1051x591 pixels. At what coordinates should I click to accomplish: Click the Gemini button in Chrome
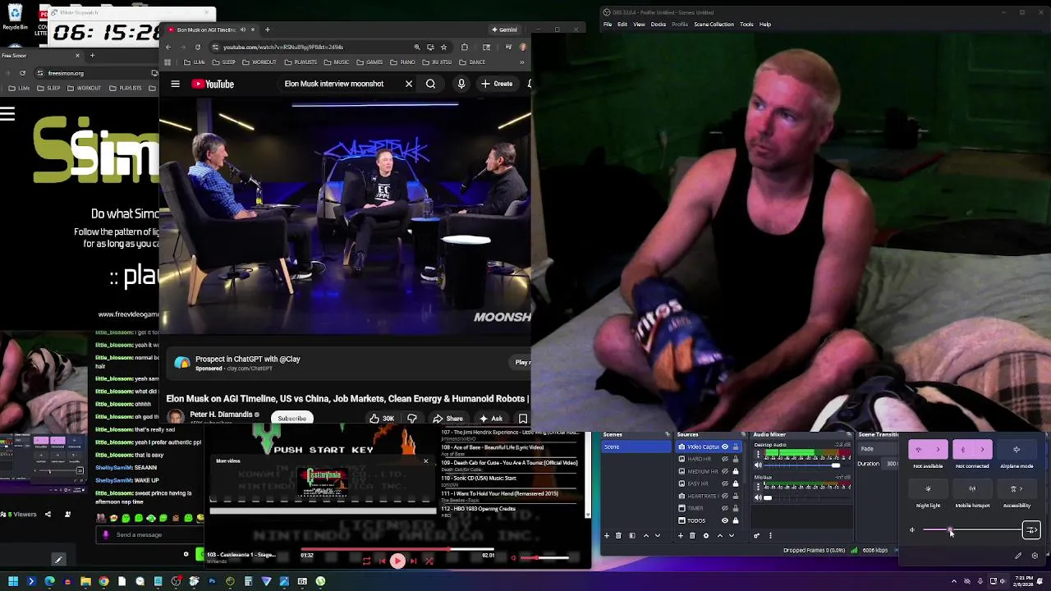[504, 30]
